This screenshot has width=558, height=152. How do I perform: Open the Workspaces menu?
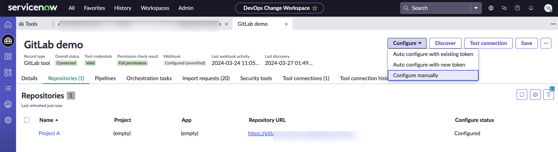pos(155,8)
